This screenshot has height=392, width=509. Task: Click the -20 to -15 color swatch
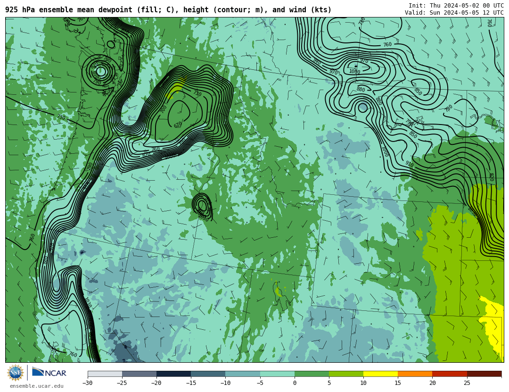pos(173,374)
